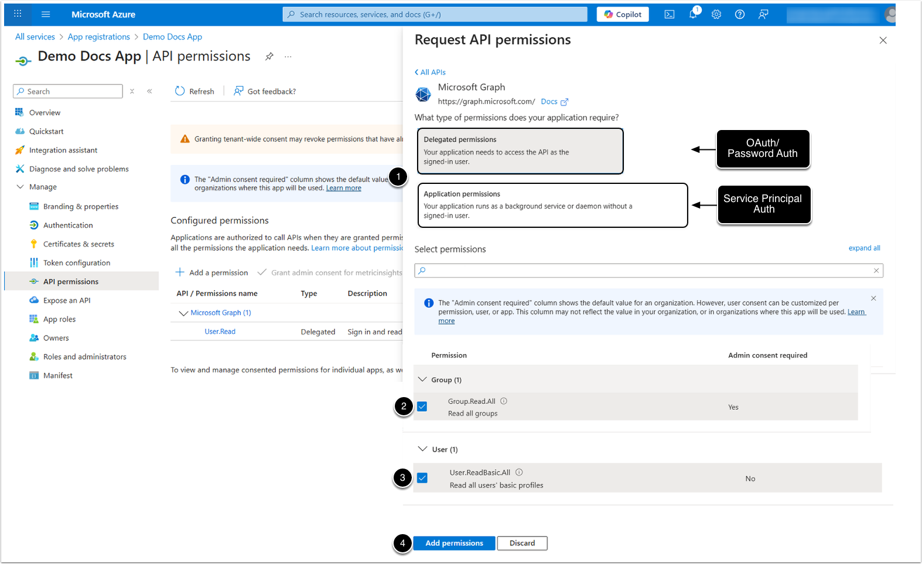Screen dimensions: 922x564
Task: Collapse the Manage section in sidebar
Action: (21, 187)
